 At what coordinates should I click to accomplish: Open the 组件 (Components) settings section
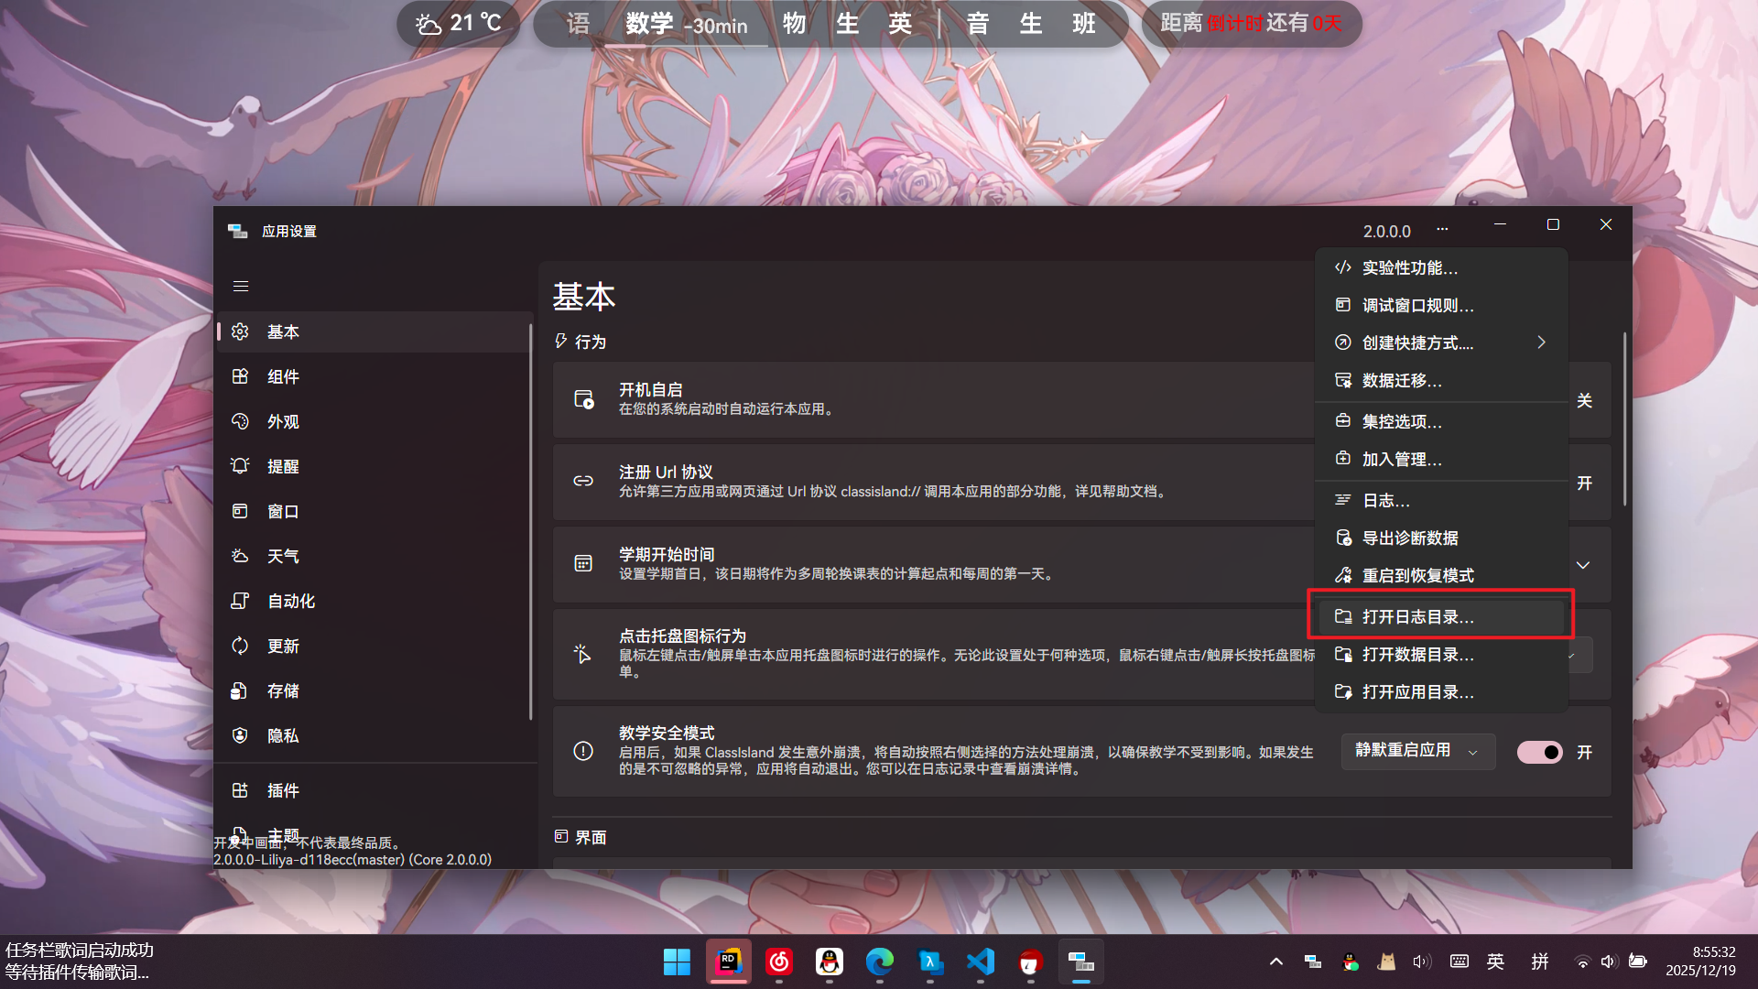[284, 376]
